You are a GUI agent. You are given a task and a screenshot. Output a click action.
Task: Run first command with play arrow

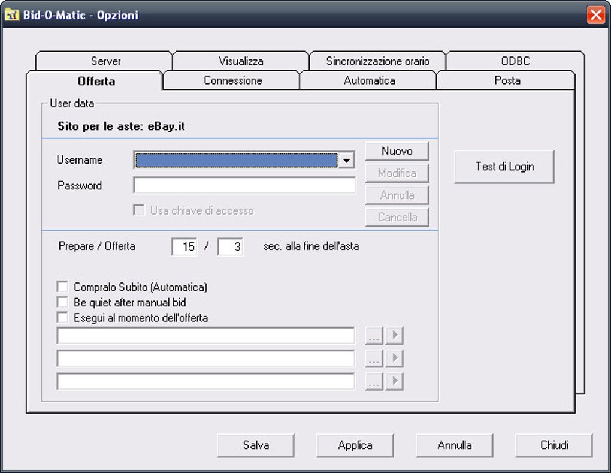click(x=394, y=336)
